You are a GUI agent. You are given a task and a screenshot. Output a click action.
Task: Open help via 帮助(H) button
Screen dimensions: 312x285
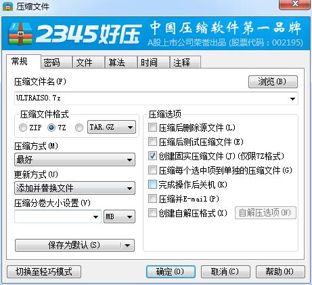(280, 271)
